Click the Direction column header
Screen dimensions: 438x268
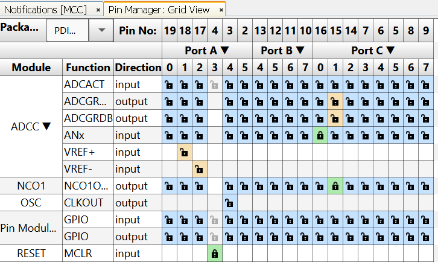coord(138,68)
